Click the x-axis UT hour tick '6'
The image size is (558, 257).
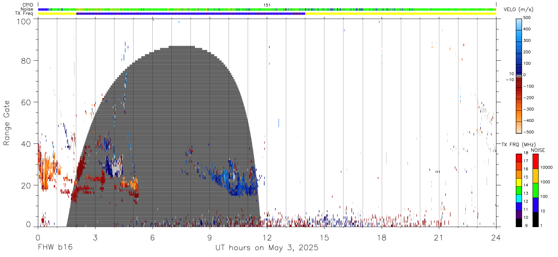click(x=153, y=238)
